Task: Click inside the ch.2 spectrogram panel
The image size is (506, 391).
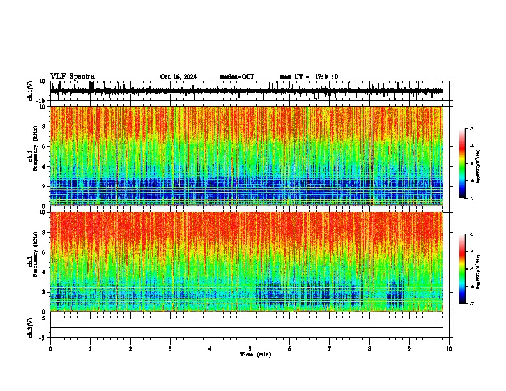Action: coord(247,262)
